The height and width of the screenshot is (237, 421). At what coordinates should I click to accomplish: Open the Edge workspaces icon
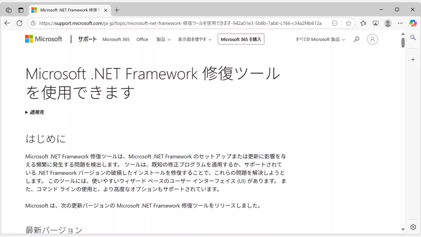click(9, 10)
